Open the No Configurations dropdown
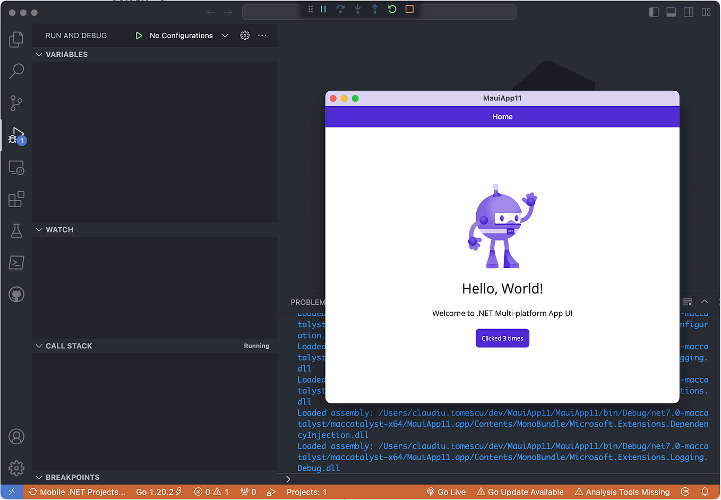This screenshot has height=500, width=721. pos(188,36)
